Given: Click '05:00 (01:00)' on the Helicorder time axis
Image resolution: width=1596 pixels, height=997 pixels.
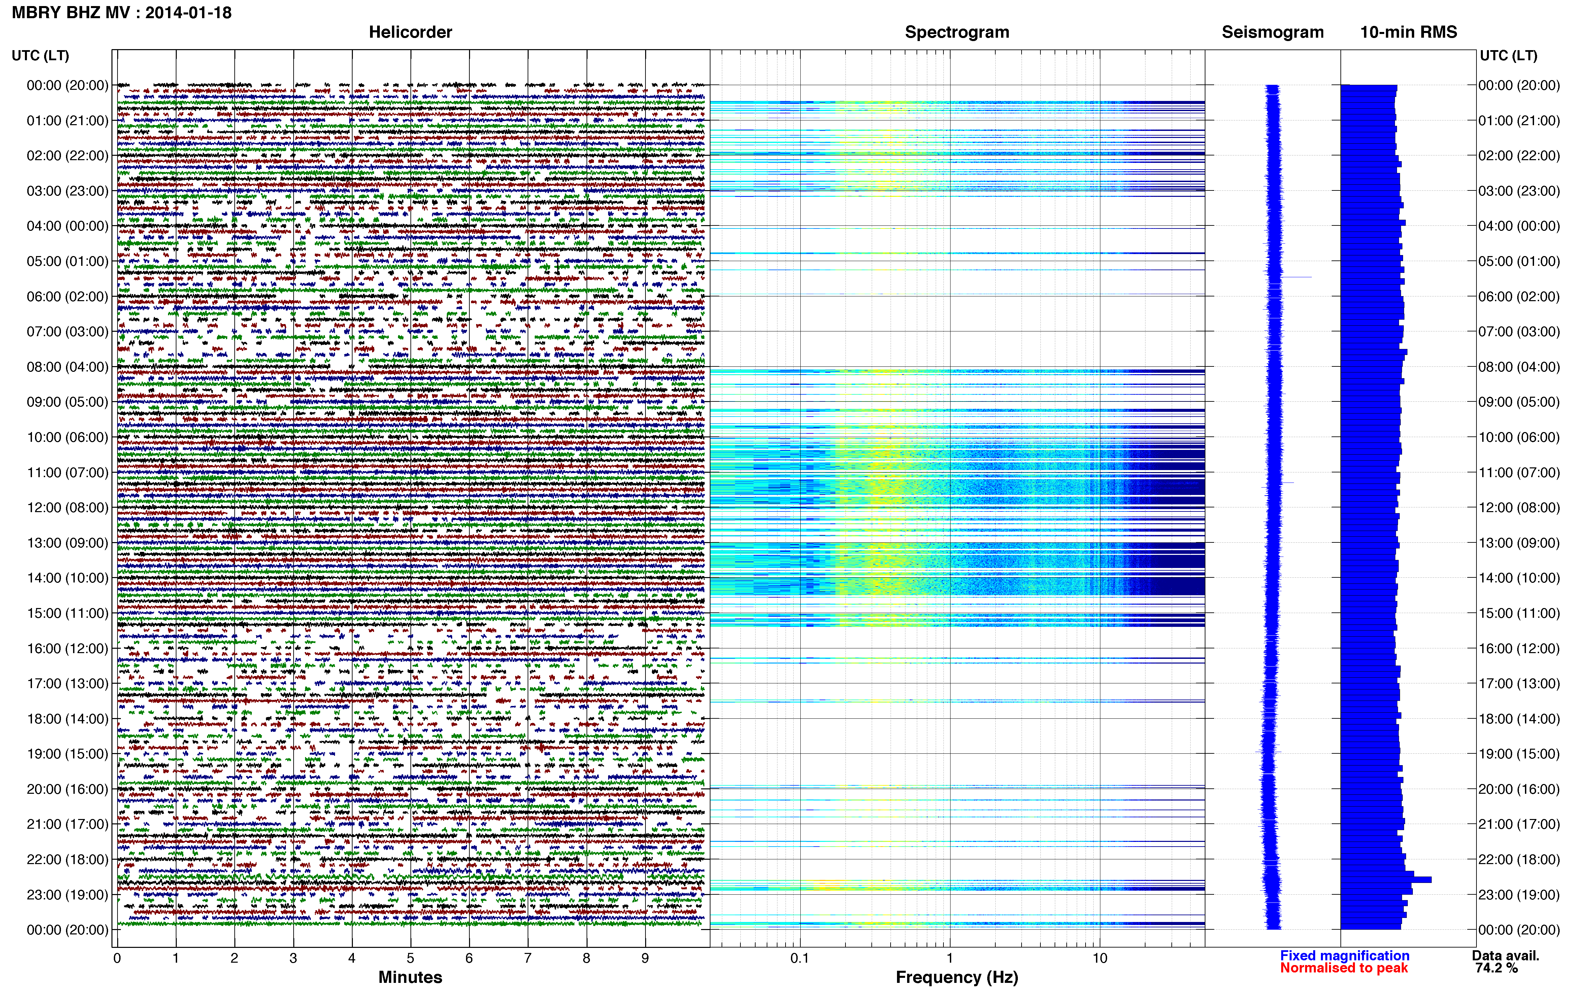Looking at the screenshot, I should point(67,261).
